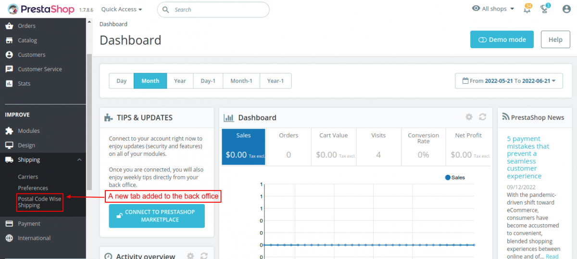Click the Customers person icon in sidebar

click(9, 55)
